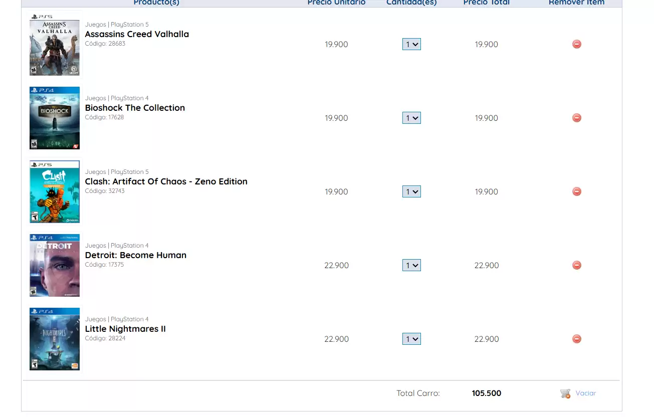
Task: Click Little Nightmares II product title
Action: click(x=125, y=329)
